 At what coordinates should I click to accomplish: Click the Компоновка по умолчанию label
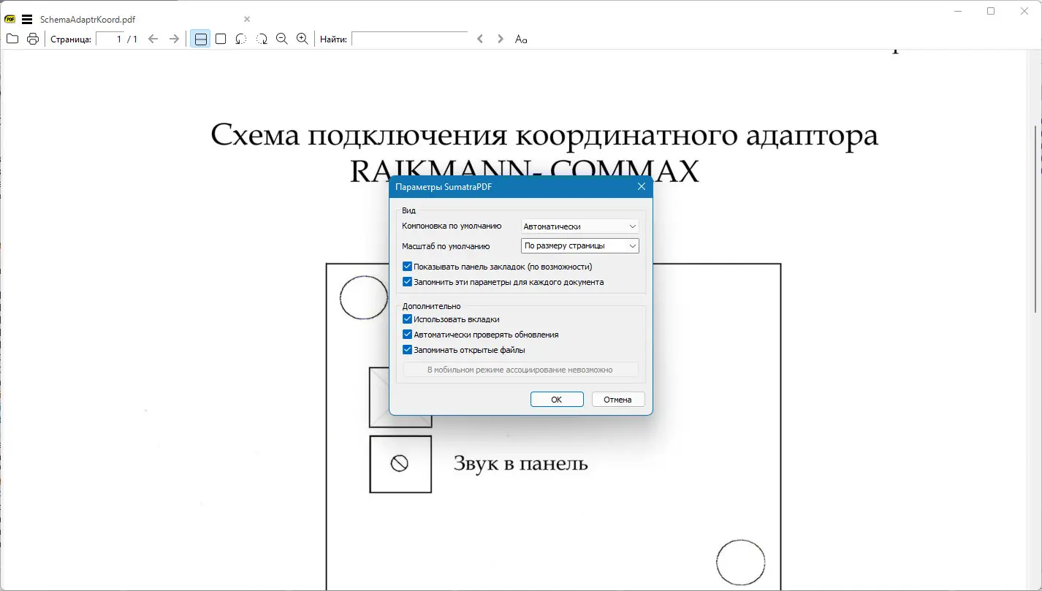(x=452, y=226)
